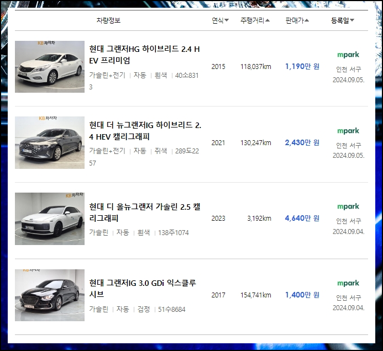Click 검정 color label in 그랜저IG 3.0 row
Screen dimensions: 383x351
click(144, 309)
